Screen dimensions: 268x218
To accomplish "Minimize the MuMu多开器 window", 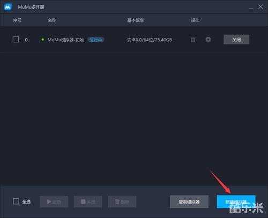I will pyautogui.click(x=251, y=7).
